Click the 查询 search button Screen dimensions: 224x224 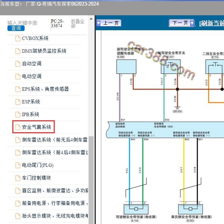16,28
